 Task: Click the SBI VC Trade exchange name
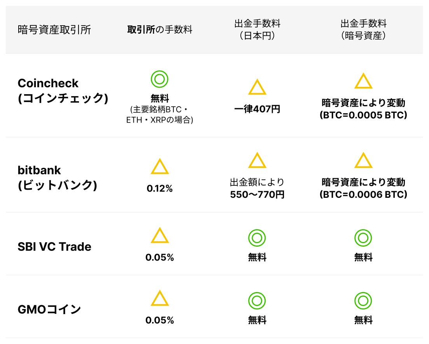click(x=54, y=247)
